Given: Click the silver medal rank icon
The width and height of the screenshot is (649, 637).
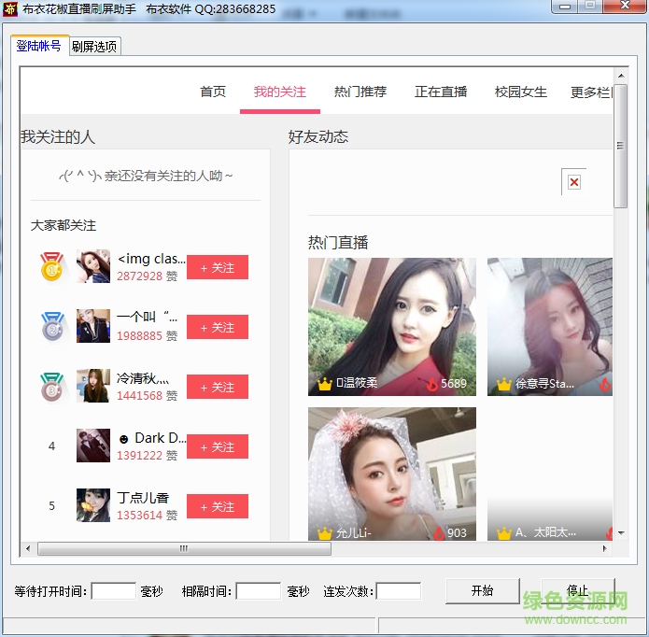Looking at the screenshot, I should [x=52, y=327].
